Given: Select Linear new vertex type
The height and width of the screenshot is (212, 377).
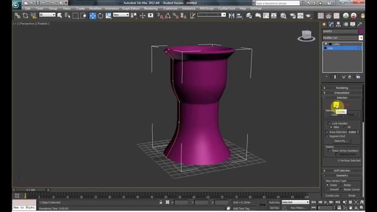Looking at the screenshot, I should 328,185.
